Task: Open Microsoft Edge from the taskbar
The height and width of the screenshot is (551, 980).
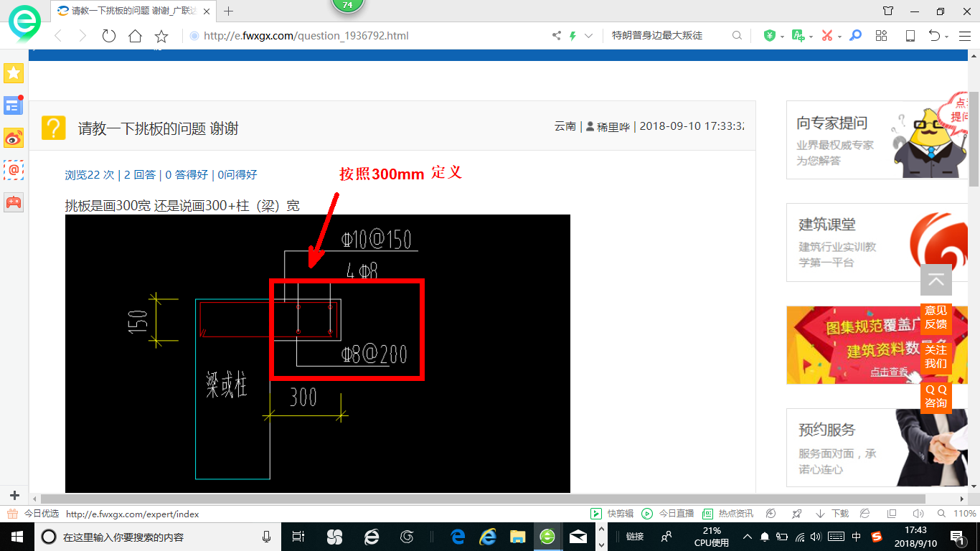Action: click(458, 537)
